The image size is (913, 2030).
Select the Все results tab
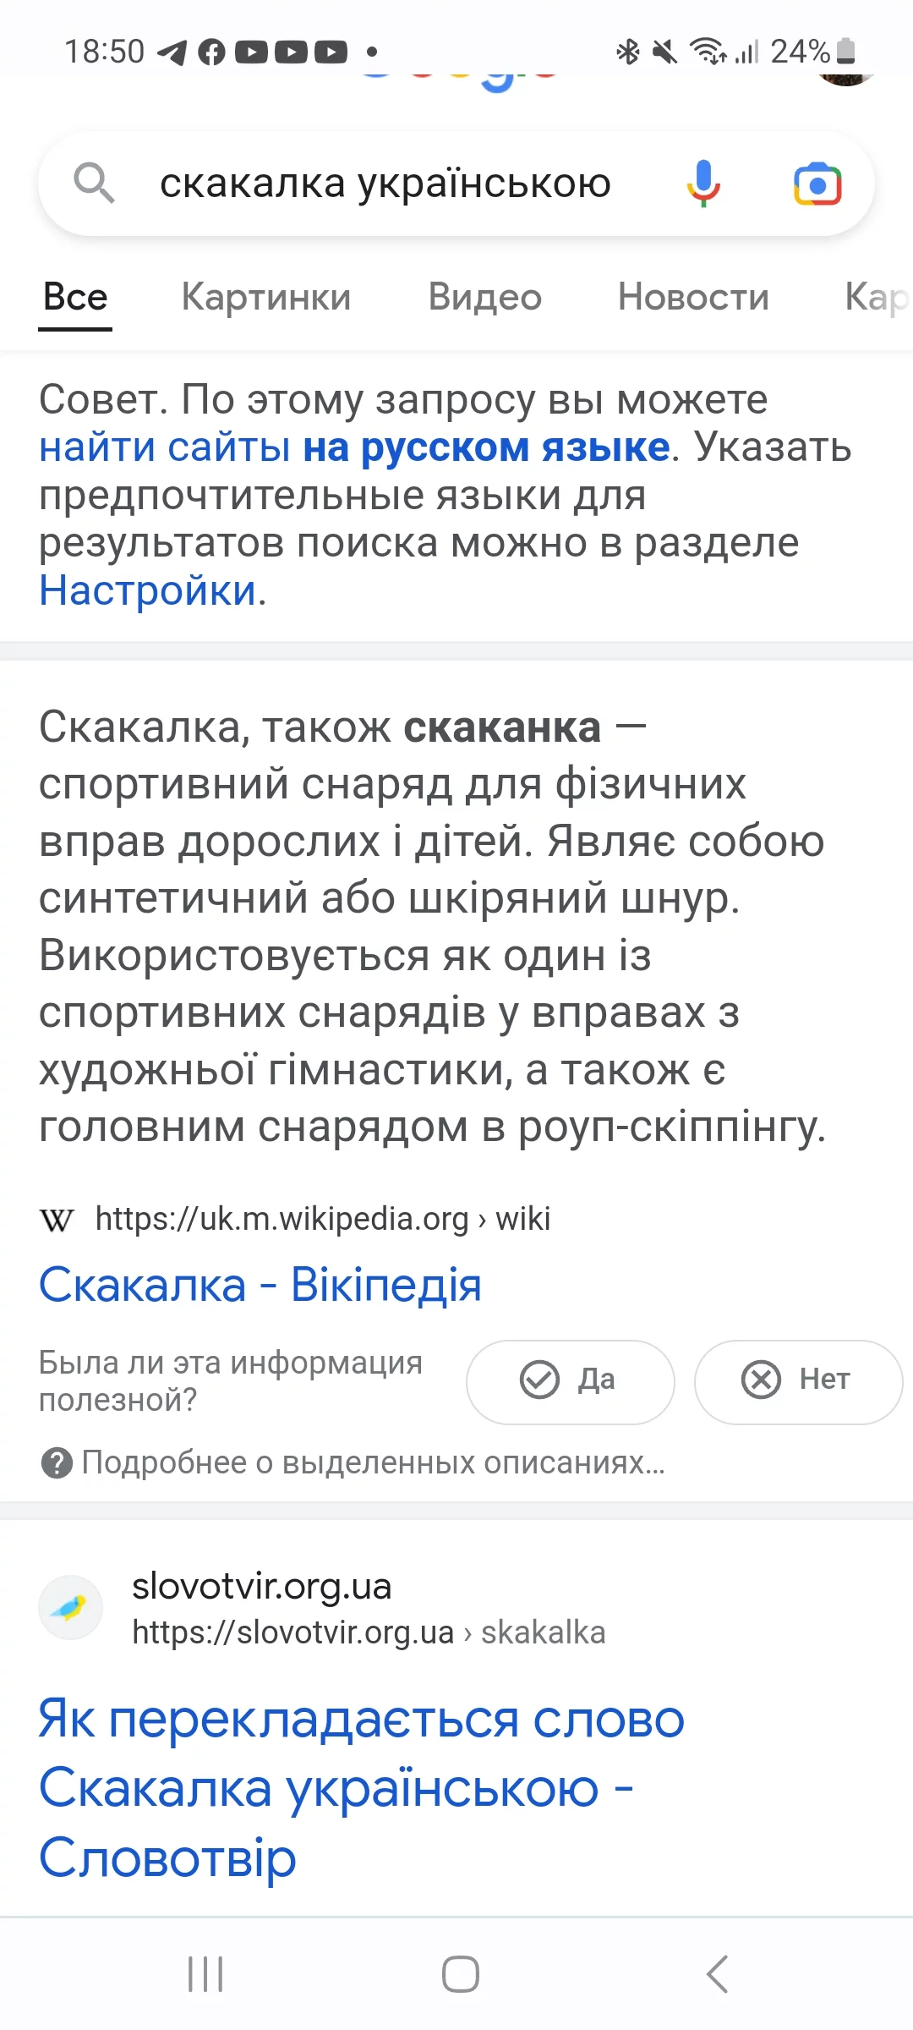[75, 298]
